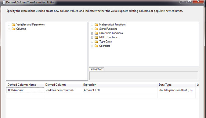Select the Variables and Parameters label

(x=31, y=24)
